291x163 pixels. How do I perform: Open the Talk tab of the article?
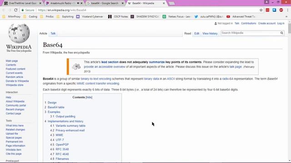pos(53,34)
